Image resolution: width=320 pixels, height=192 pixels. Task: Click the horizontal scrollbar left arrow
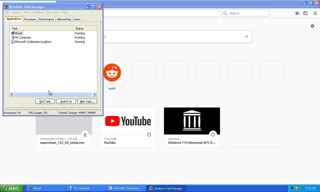[x=12, y=94]
